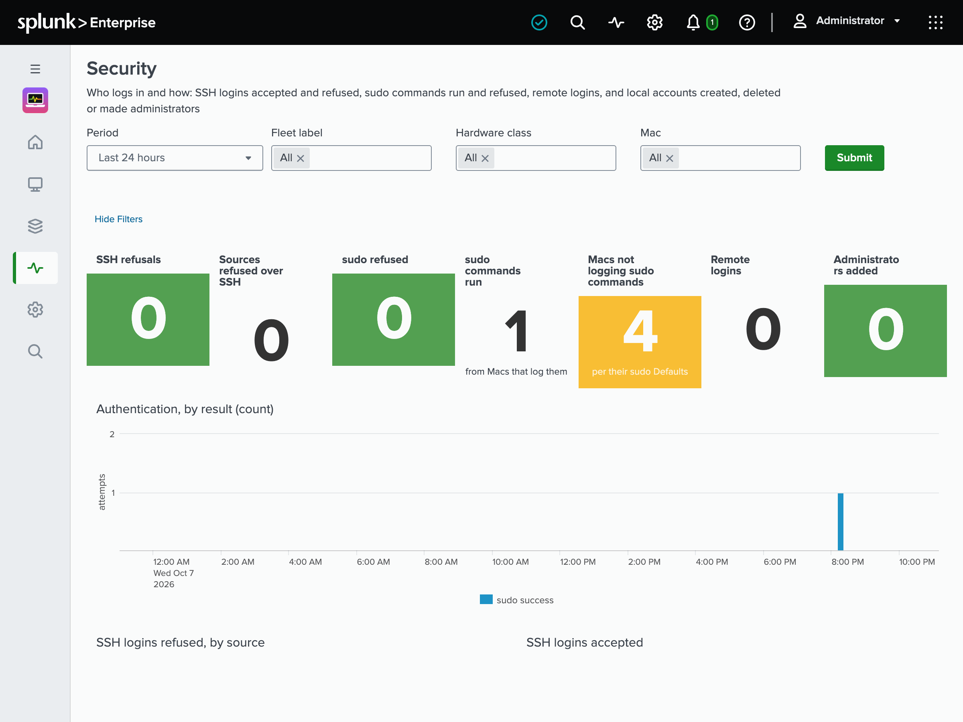Image resolution: width=963 pixels, height=722 pixels.
Task: Expand the Period 'Last 24 hours' dropdown
Action: (175, 158)
